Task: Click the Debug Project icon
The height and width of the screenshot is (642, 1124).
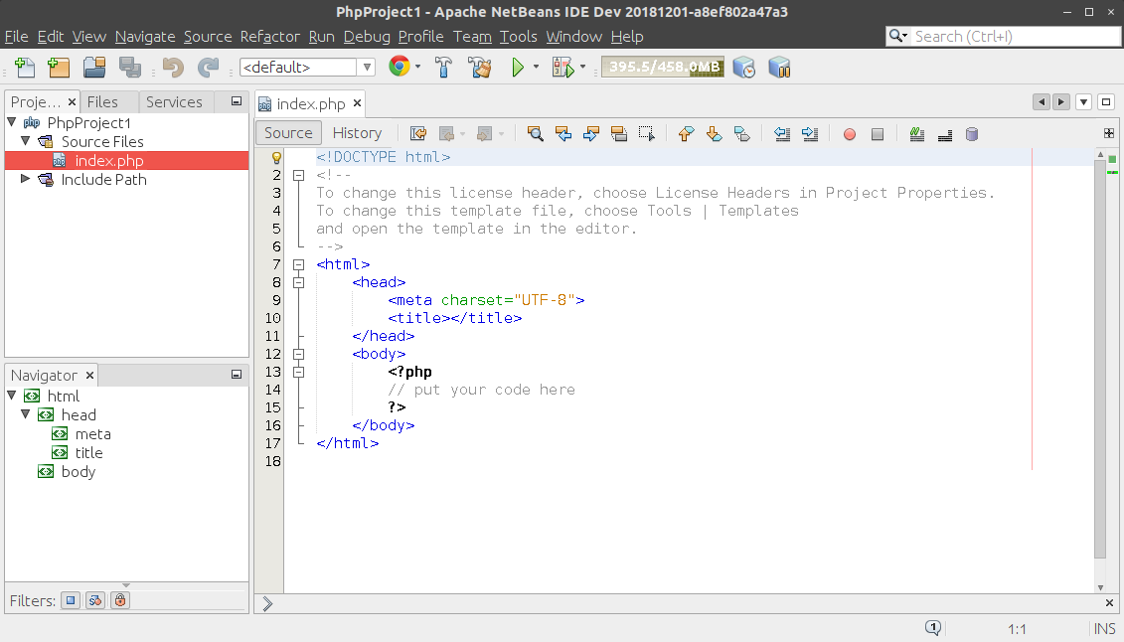Action: [x=563, y=68]
